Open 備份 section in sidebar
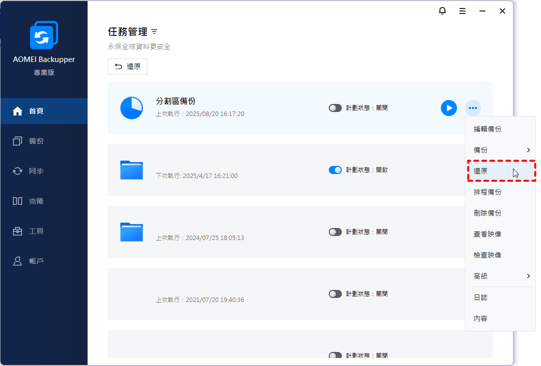541x366 pixels. coord(44,141)
